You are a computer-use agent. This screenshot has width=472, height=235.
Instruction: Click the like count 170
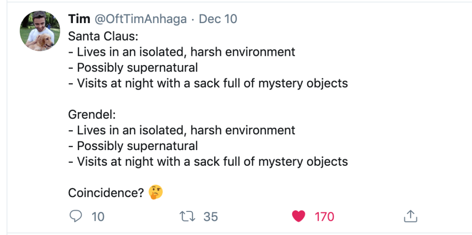point(324,217)
